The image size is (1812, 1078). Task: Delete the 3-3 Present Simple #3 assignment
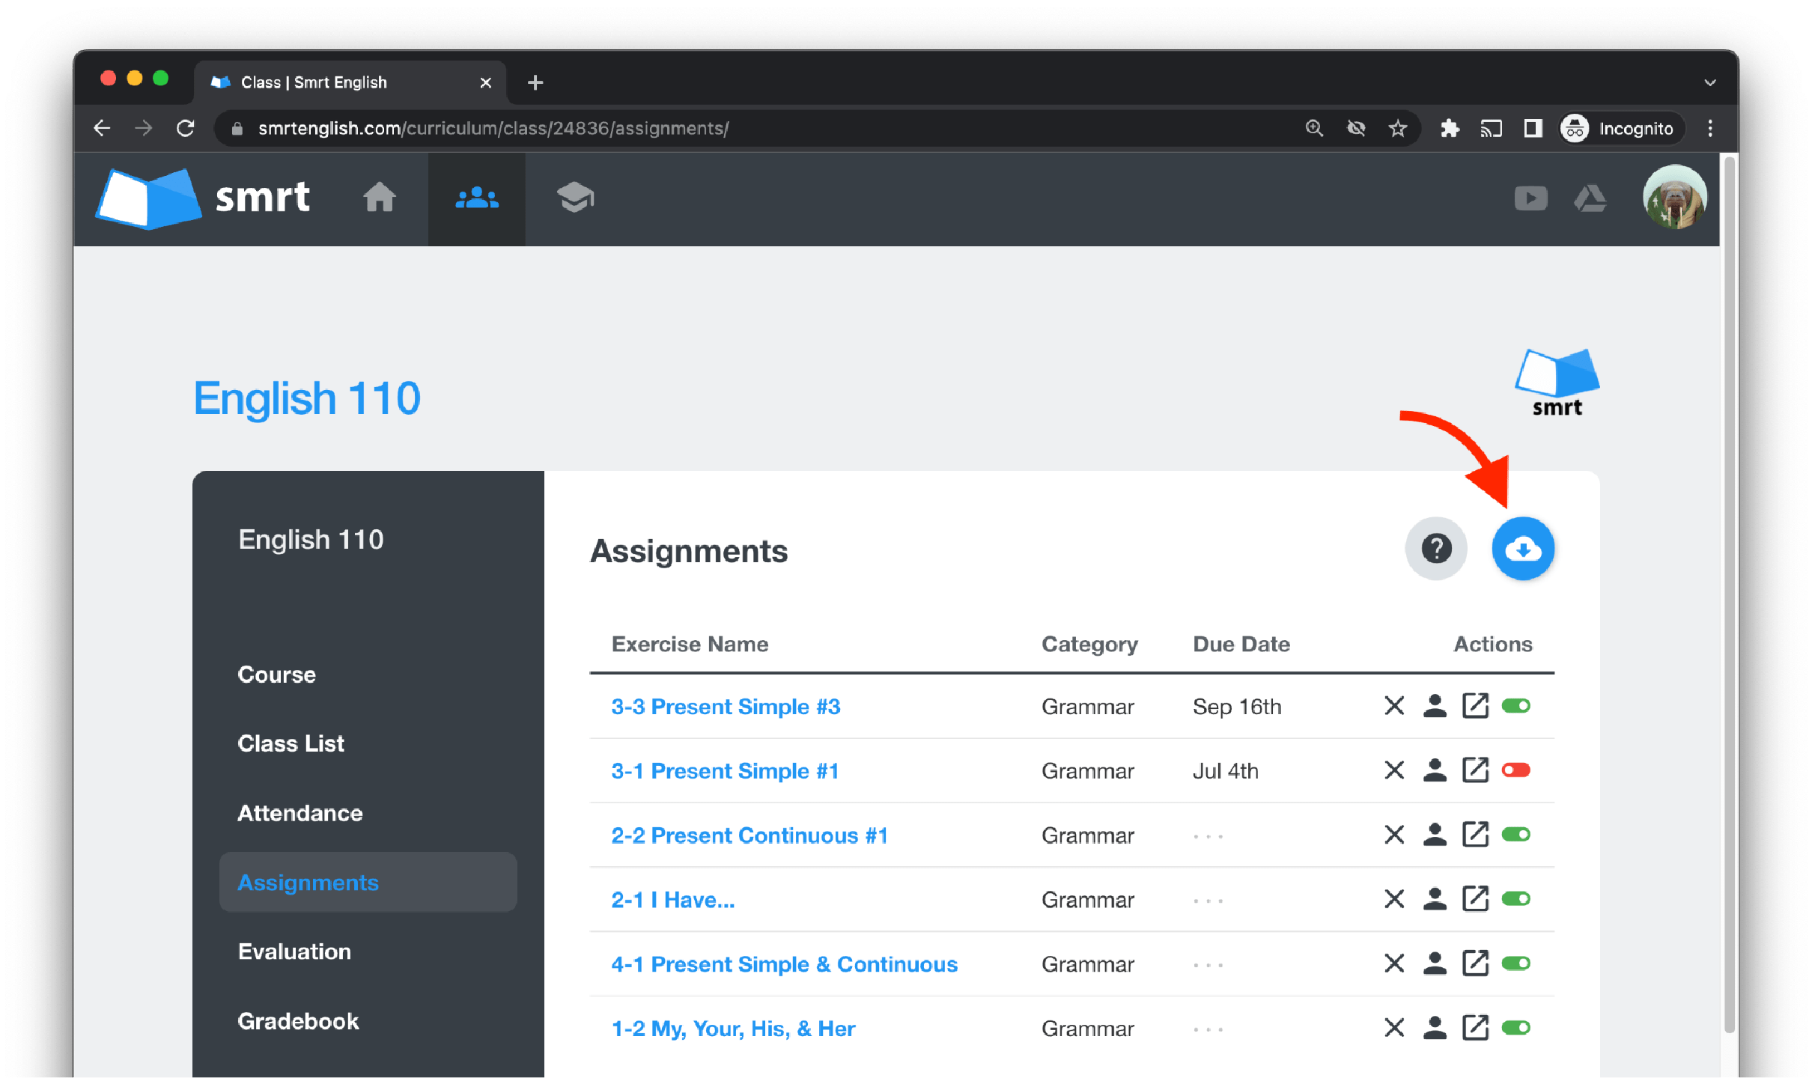tap(1394, 706)
